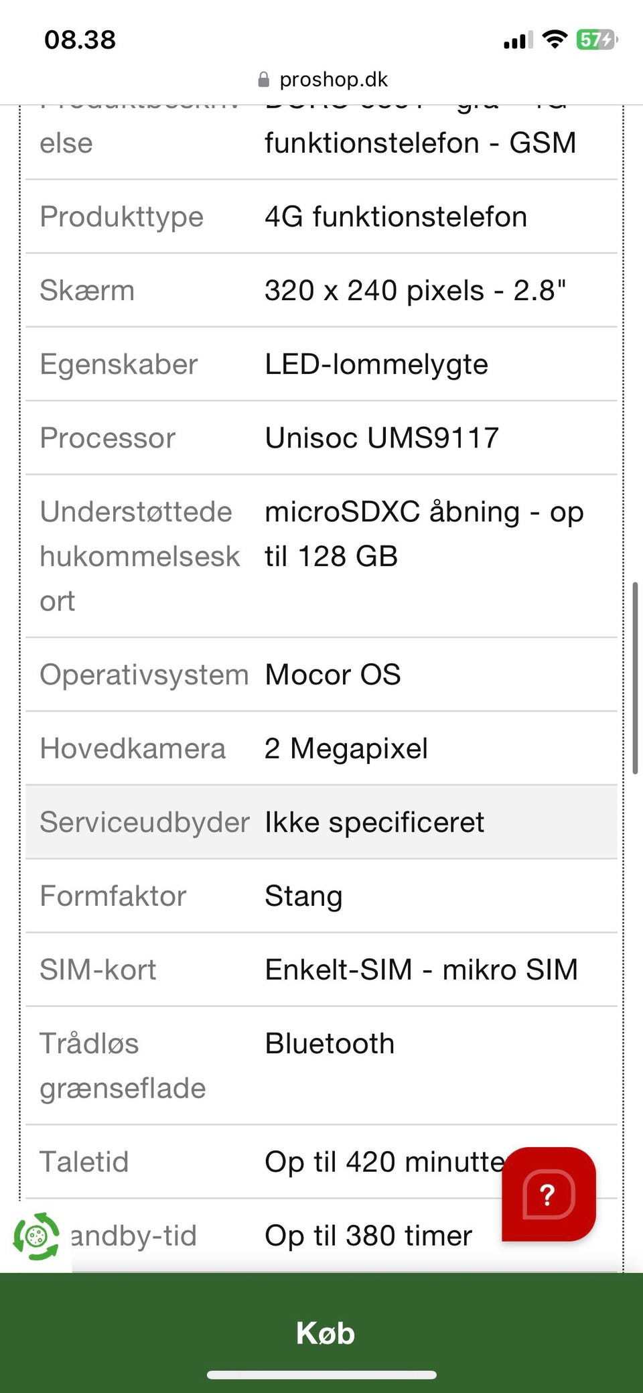Tap the Formfaktor Stang row
This screenshot has width=643, height=1393.
[321, 896]
